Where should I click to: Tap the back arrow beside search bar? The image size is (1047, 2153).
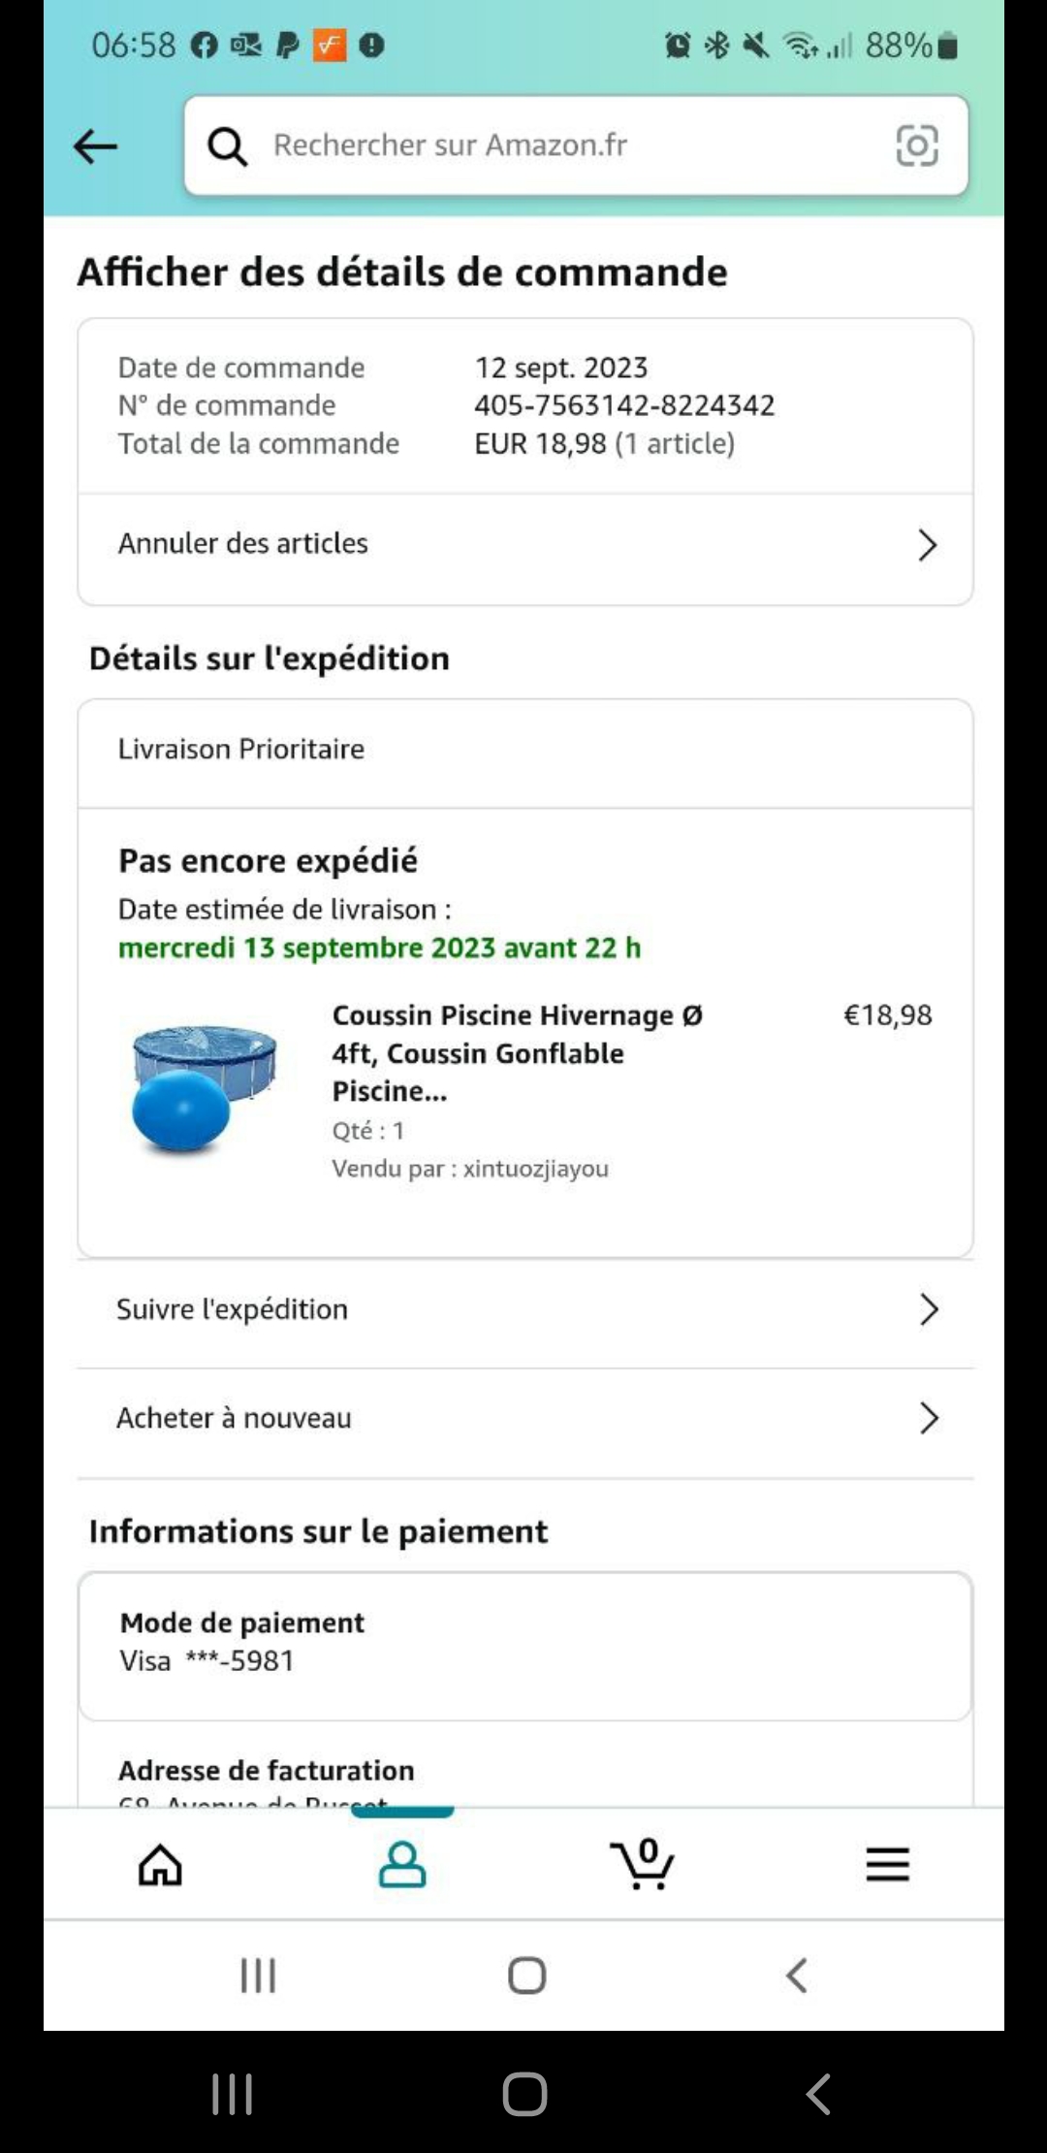(x=95, y=146)
